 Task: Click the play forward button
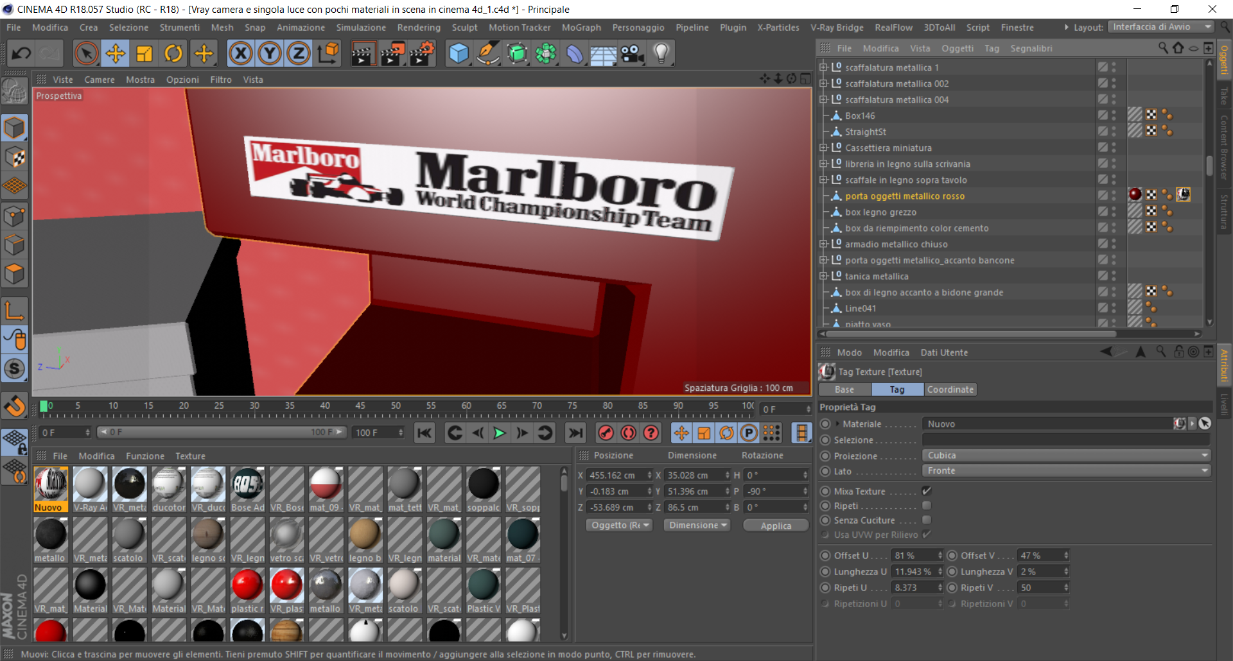(x=499, y=433)
